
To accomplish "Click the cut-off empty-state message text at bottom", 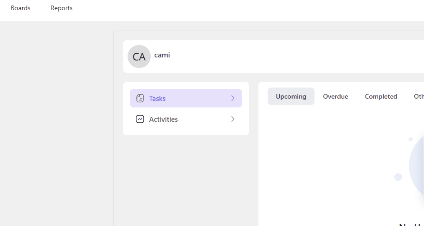I will 411,225.
